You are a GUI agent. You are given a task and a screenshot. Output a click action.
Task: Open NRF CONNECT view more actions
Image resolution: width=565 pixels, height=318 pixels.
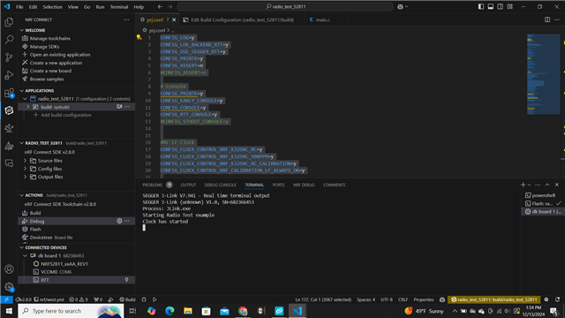click(x=126, y=19)
